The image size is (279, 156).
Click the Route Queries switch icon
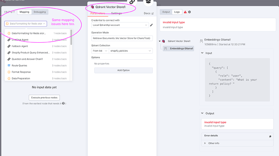[9, 65]
